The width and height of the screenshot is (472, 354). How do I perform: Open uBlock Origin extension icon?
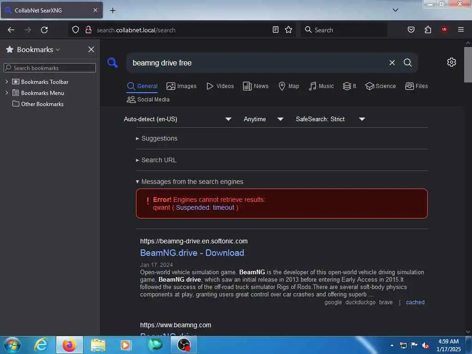click(x=444, y=29)
